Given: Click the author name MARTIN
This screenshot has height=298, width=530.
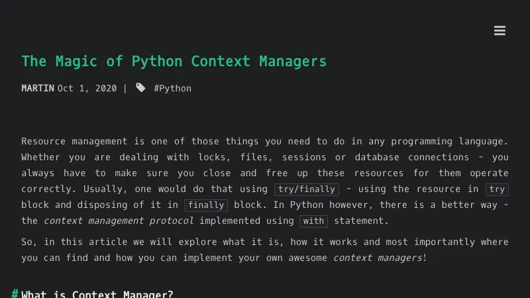Looking at the screenshot, I should point(38,88).
